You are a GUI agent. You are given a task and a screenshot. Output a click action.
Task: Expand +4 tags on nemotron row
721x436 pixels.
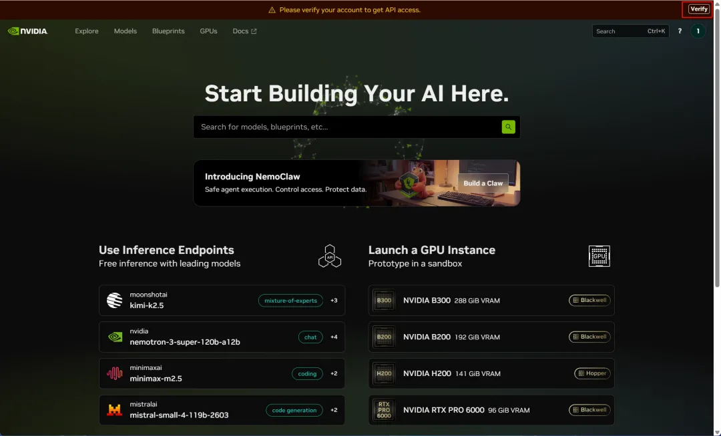tap(334, 337)
